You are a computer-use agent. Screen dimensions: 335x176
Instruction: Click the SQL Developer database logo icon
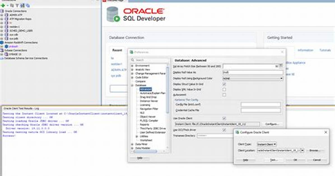pos(113,14)
